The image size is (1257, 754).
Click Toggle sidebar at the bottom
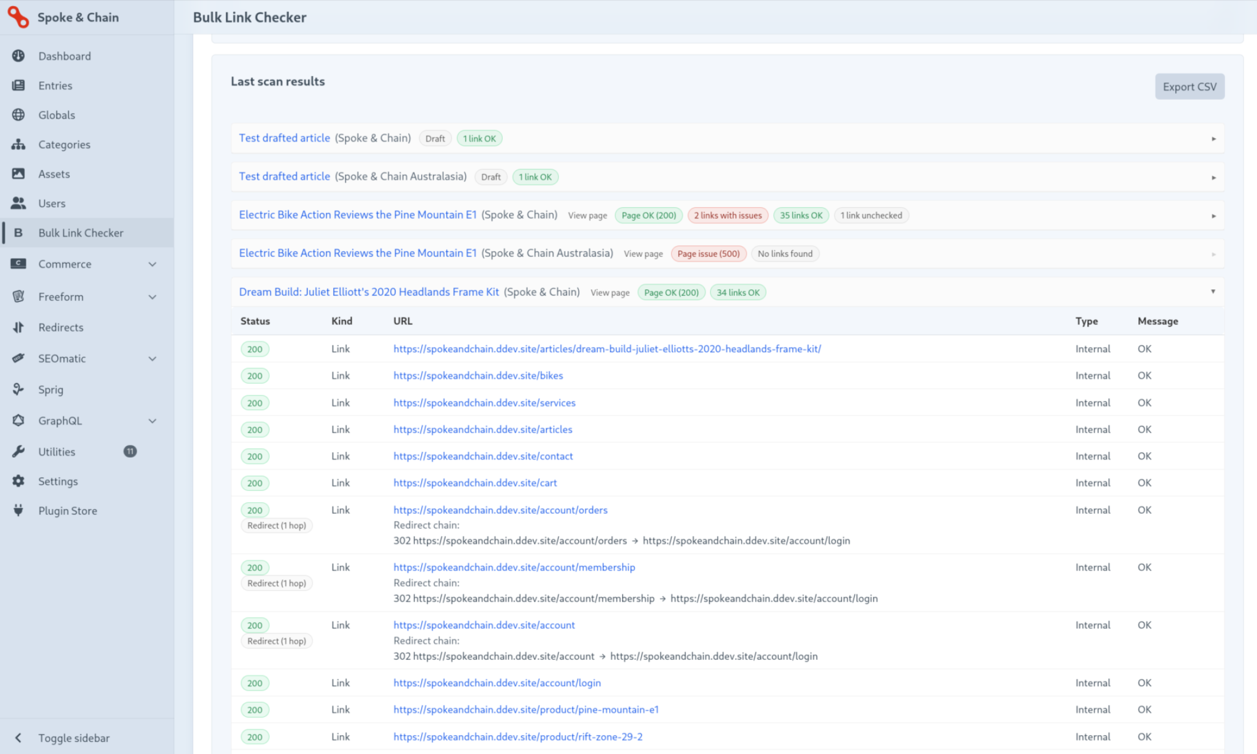(74, 737)
